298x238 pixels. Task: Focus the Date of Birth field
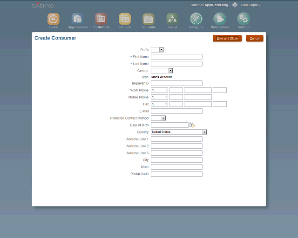click(x=169, y=125)
